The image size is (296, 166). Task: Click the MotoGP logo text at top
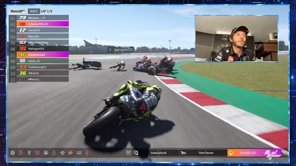click(x=18, y=11)
